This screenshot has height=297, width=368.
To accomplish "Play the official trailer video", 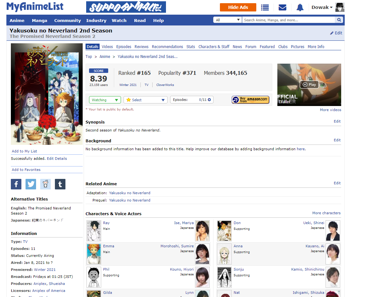I will [x=309, y=84].
